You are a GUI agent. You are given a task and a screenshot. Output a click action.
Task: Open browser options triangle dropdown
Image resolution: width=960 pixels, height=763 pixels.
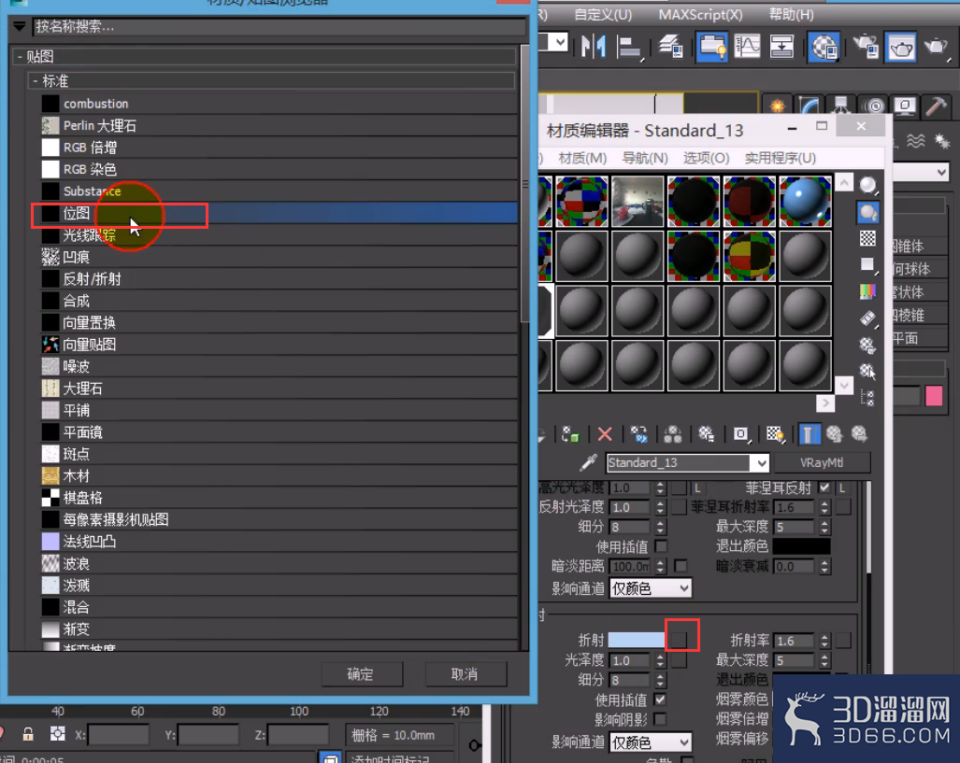coord(19,26)
